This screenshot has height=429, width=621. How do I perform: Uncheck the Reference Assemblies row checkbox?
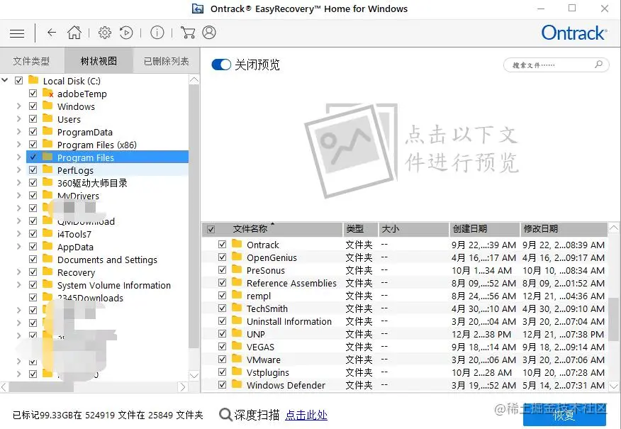222,282
